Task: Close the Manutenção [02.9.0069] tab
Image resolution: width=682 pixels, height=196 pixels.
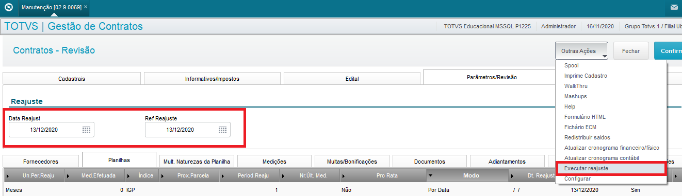Action: tap(86, 7)
